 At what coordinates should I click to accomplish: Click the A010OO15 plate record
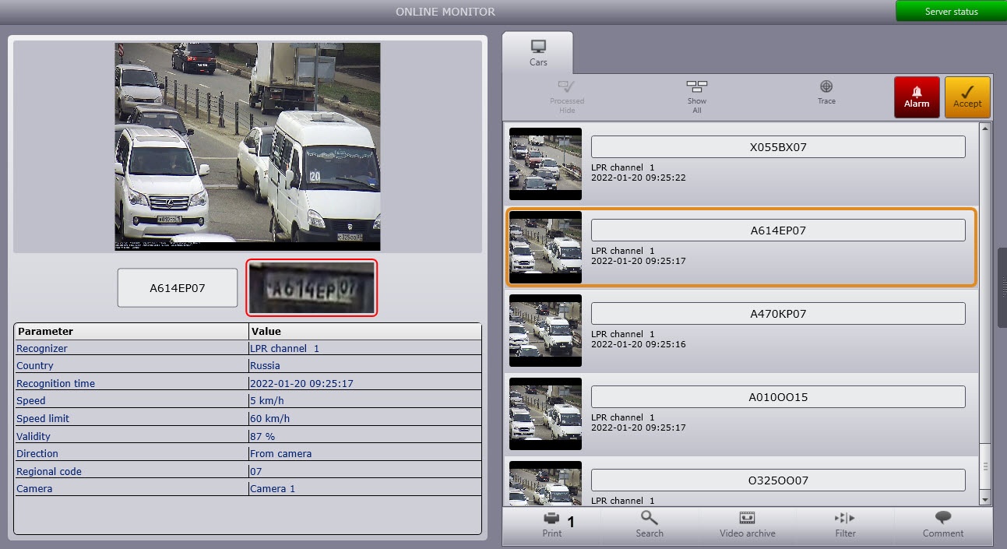777,397
